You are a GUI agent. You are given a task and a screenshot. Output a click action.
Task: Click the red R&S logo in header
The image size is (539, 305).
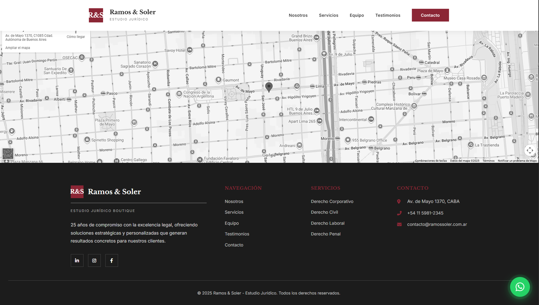tap(96, 15)
